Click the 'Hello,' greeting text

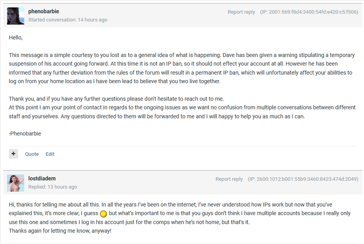(16, 38)
